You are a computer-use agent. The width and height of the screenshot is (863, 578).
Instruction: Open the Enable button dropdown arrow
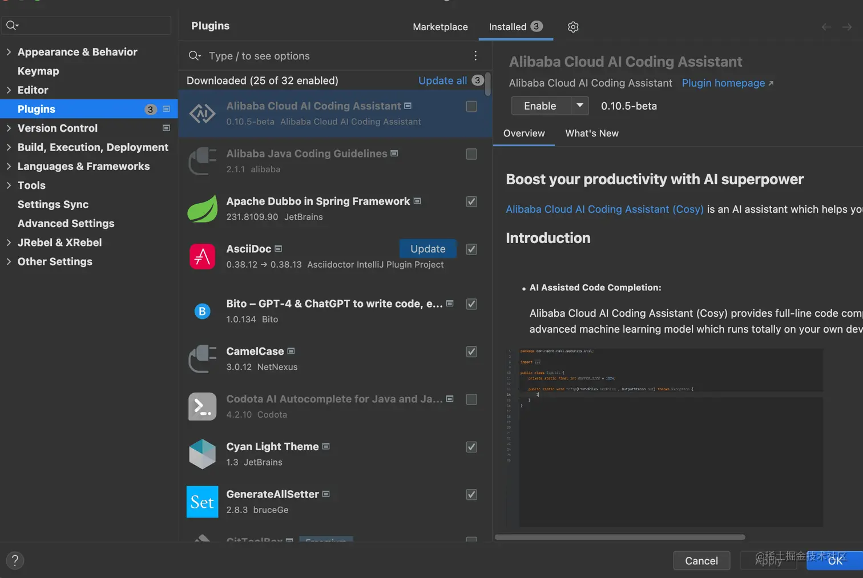tap(580, 106)
